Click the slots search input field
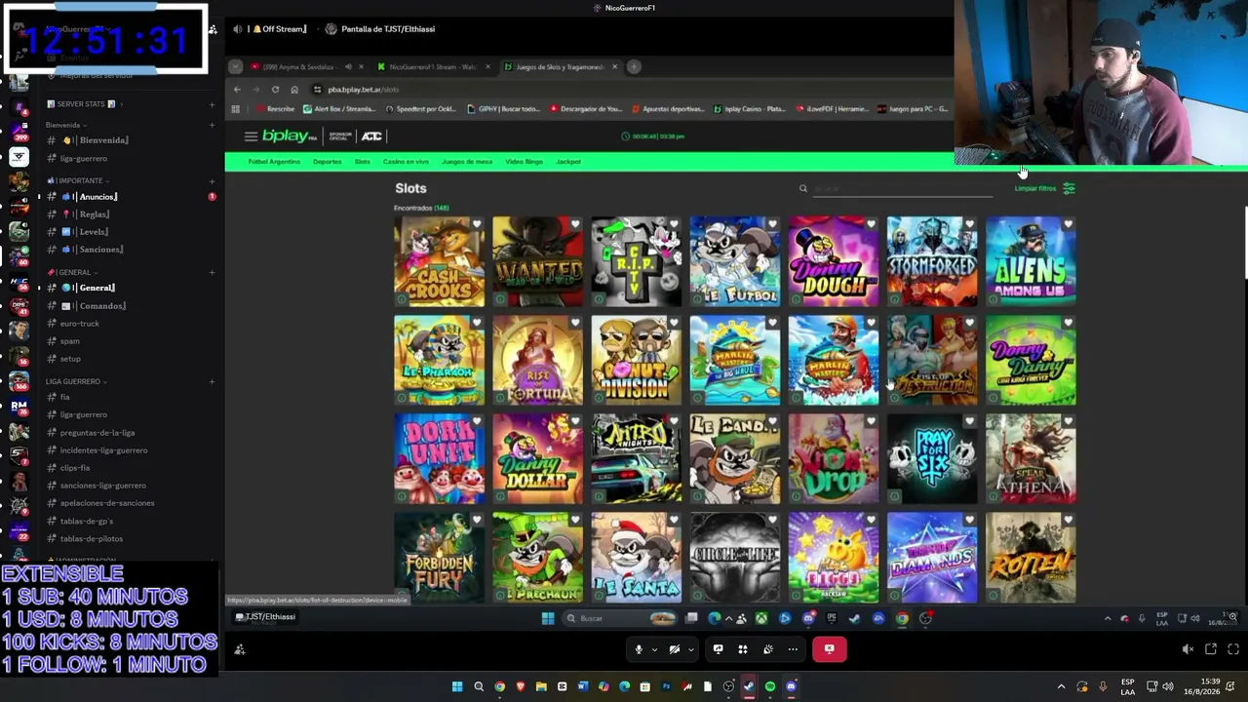Image resolution: width=1248 pixels, height=702 pixels. 902,189
